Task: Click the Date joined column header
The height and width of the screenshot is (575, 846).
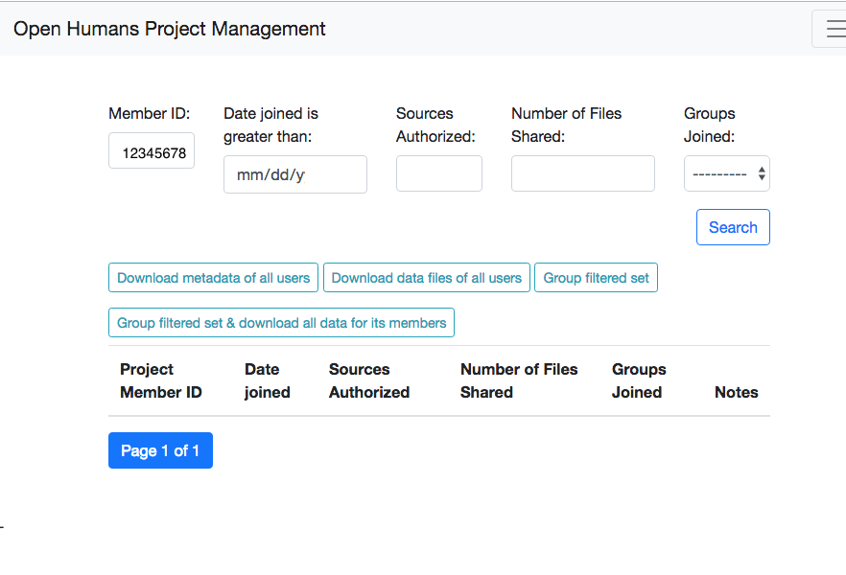Action: click(x=267, y=380)
